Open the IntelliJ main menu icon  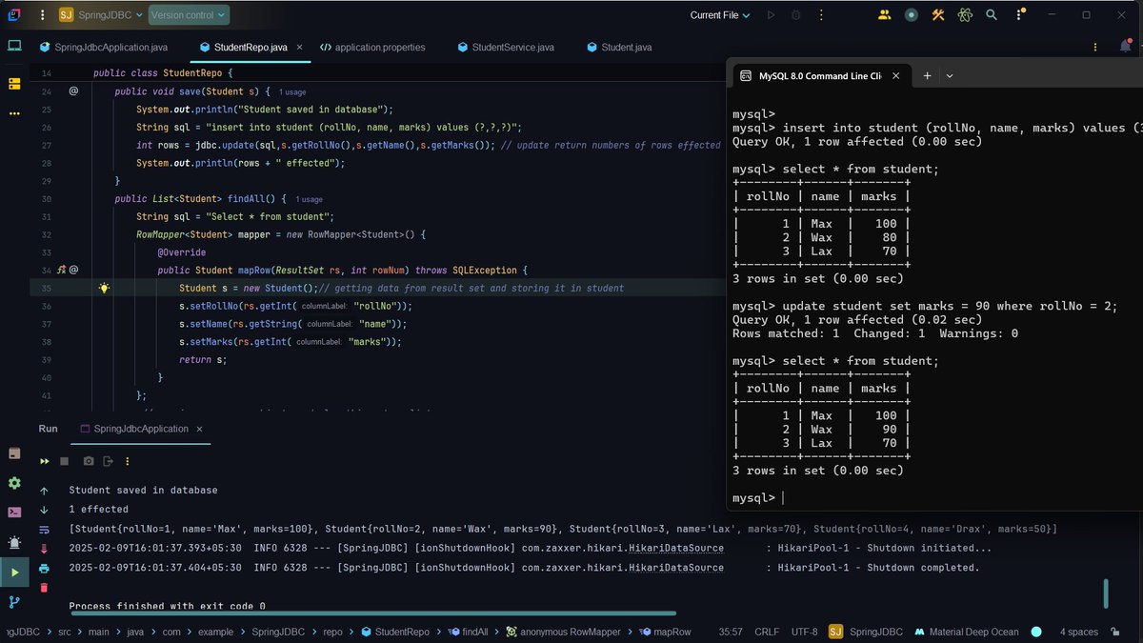(14, 14)
